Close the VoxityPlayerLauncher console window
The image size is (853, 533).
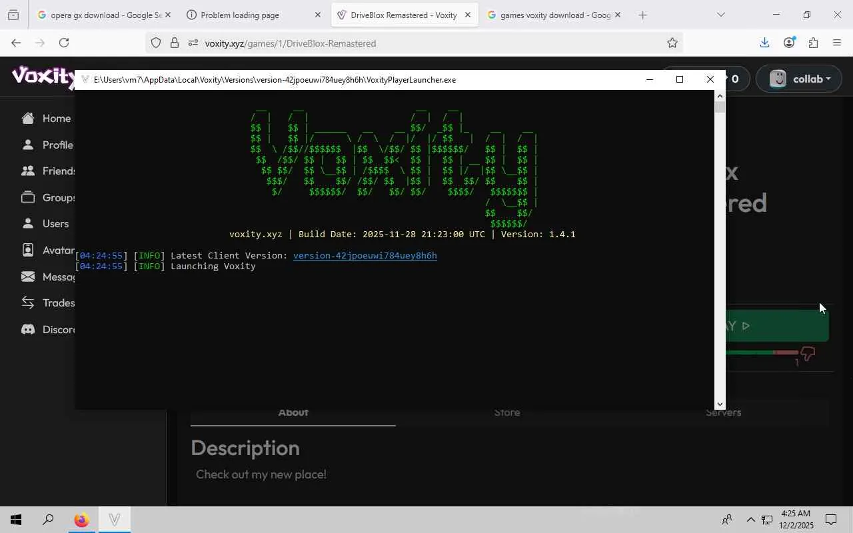click(710, 80)
